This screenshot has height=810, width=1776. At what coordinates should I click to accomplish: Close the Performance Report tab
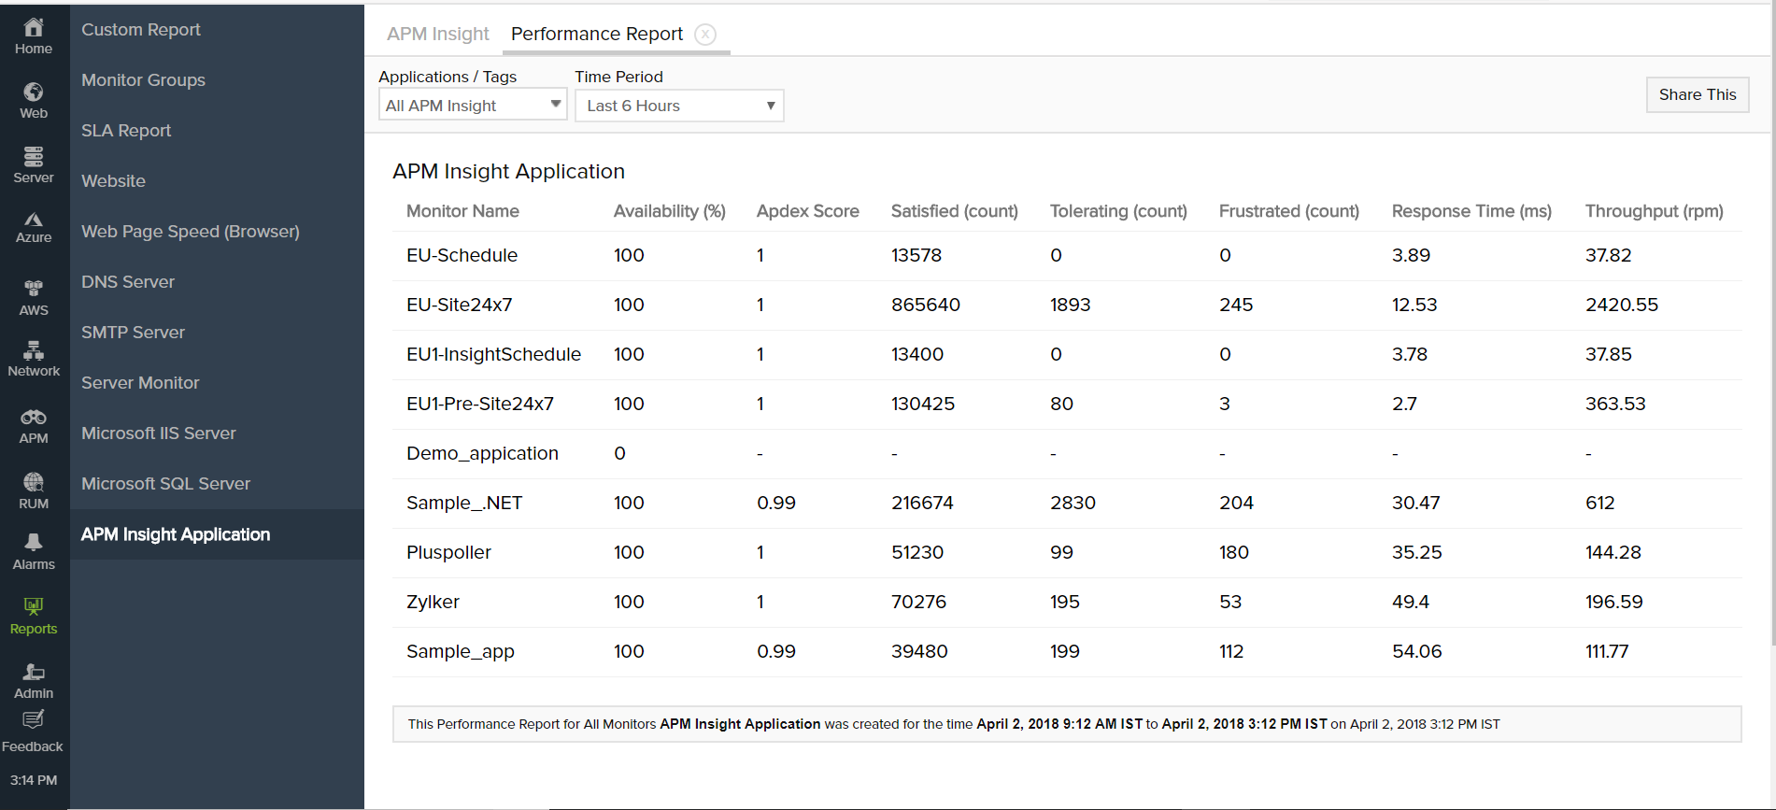point(705,35)
